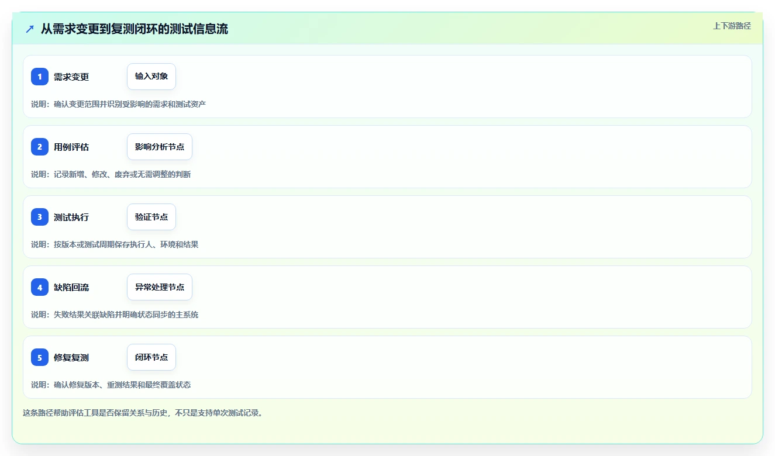Select the 验证节点 tag
The image size is (775, 456).
click(151, 217)
